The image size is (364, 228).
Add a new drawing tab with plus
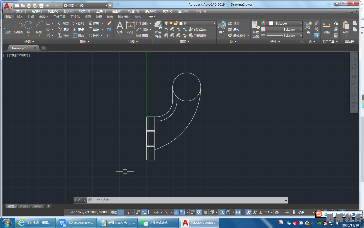tap(44, 48)
